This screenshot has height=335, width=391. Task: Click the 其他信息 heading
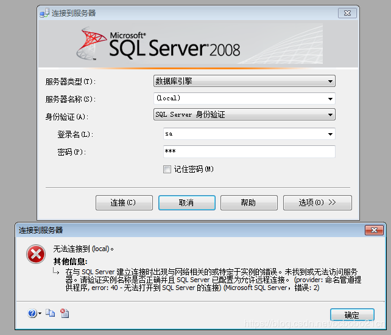point(70,261)
